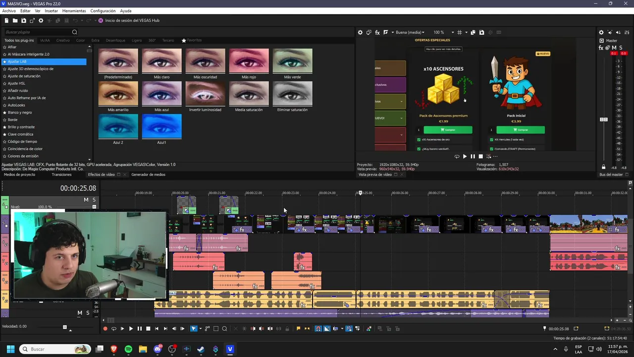Switch to Generador de medios tab
This screenshot has width=634, height=357.
point(148,175)
